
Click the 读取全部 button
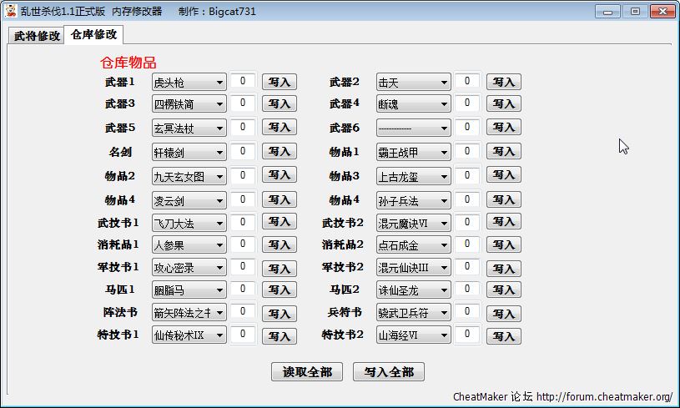coord(307,372)
